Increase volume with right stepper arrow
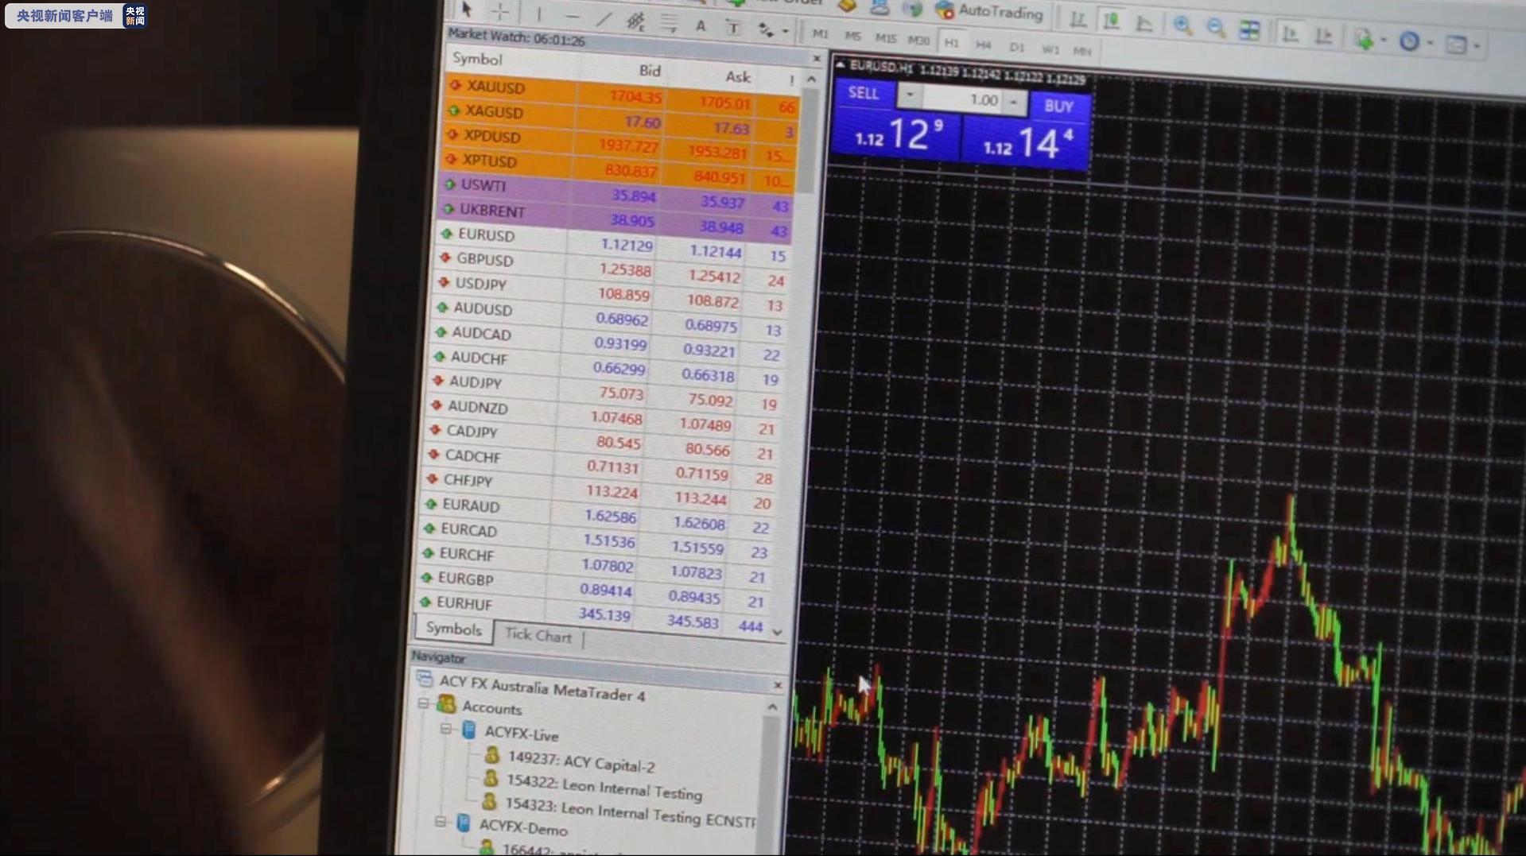This screenshot has height=856, width=1526. 1014,102
